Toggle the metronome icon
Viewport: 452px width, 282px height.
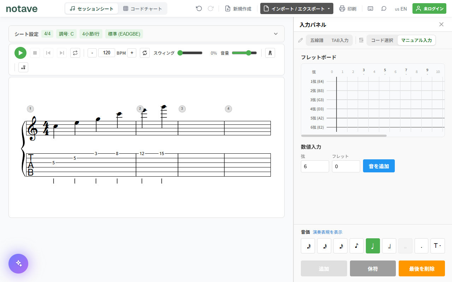[270, 53]
